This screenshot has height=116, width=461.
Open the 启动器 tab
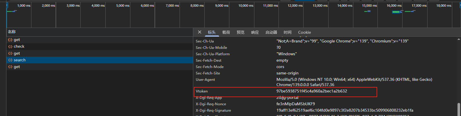click(x=271, y=32)
